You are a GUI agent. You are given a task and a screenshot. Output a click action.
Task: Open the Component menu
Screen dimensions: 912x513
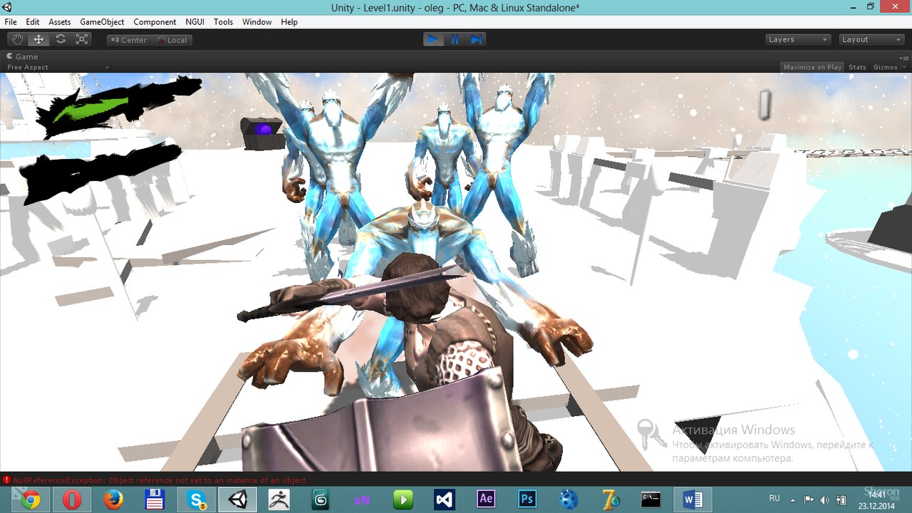pos(155,22)
